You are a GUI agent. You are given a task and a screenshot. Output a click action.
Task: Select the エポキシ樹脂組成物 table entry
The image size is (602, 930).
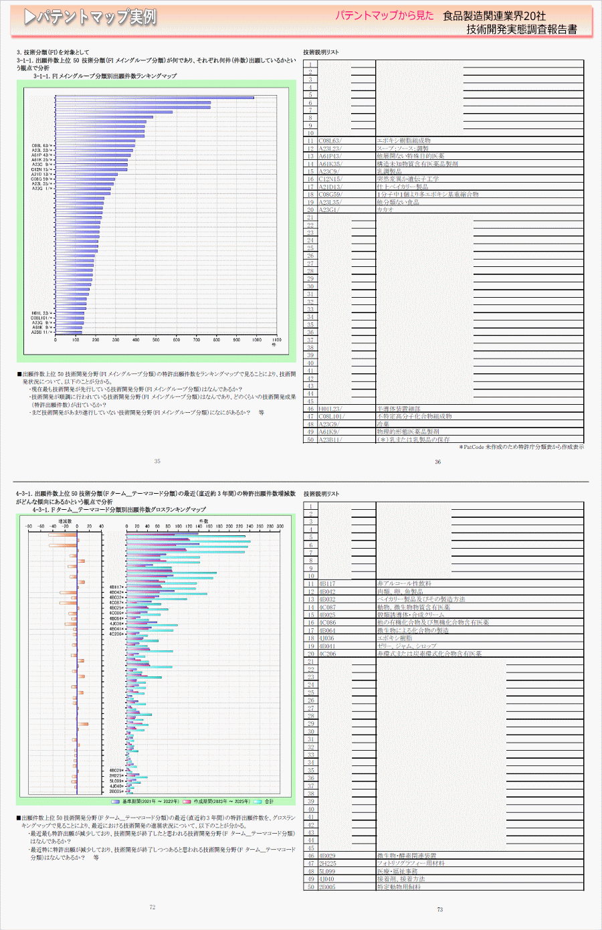pyautogui.click(x=403, y=141)
